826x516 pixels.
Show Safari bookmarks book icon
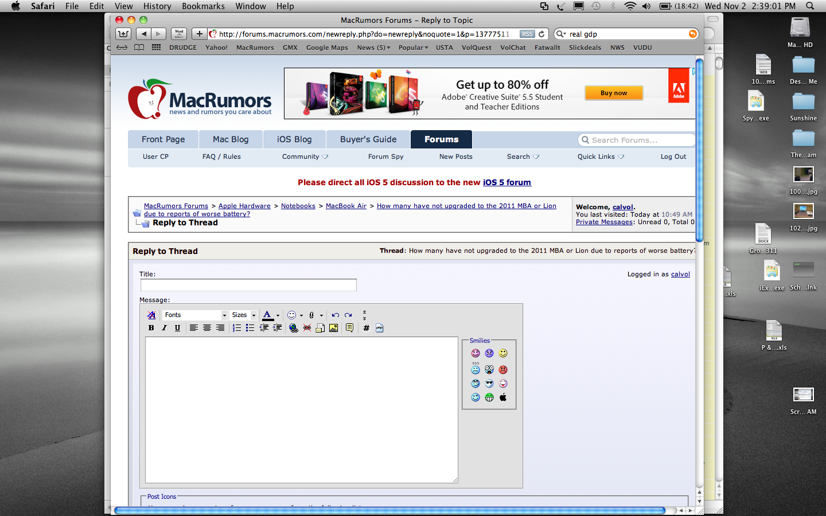pos(139,48)
